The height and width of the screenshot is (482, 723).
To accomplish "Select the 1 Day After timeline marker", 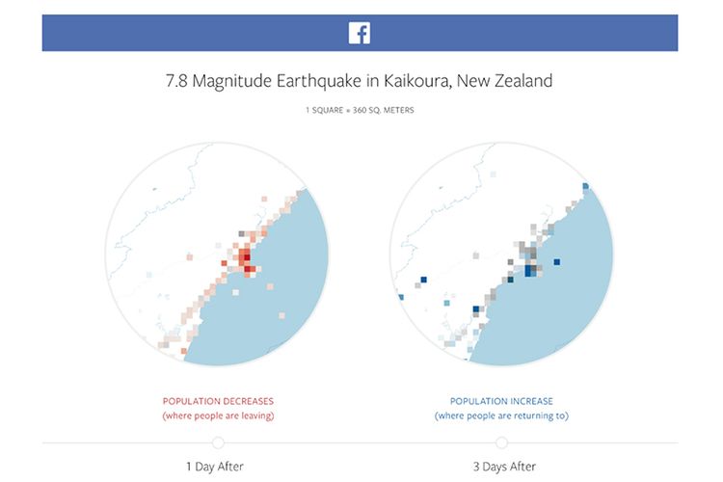I will point(218,442).
